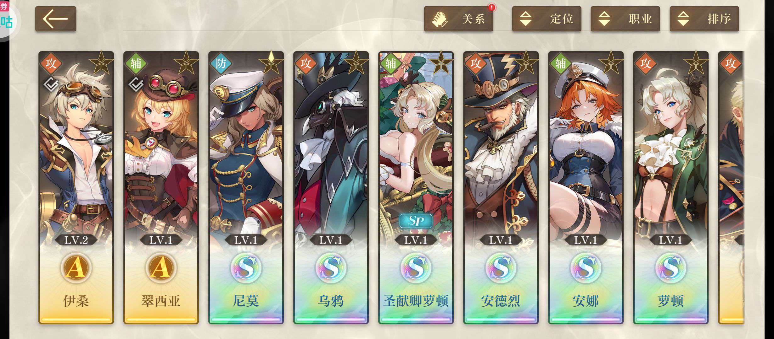Click the partially visible rightmost character card
Viewport: 774px width, 339px height.
click(731, 187)
